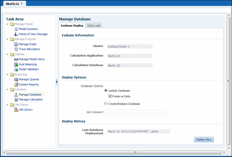Click the Manage Model Views glasses icon
232x157 pixels.
coord(16,59)
